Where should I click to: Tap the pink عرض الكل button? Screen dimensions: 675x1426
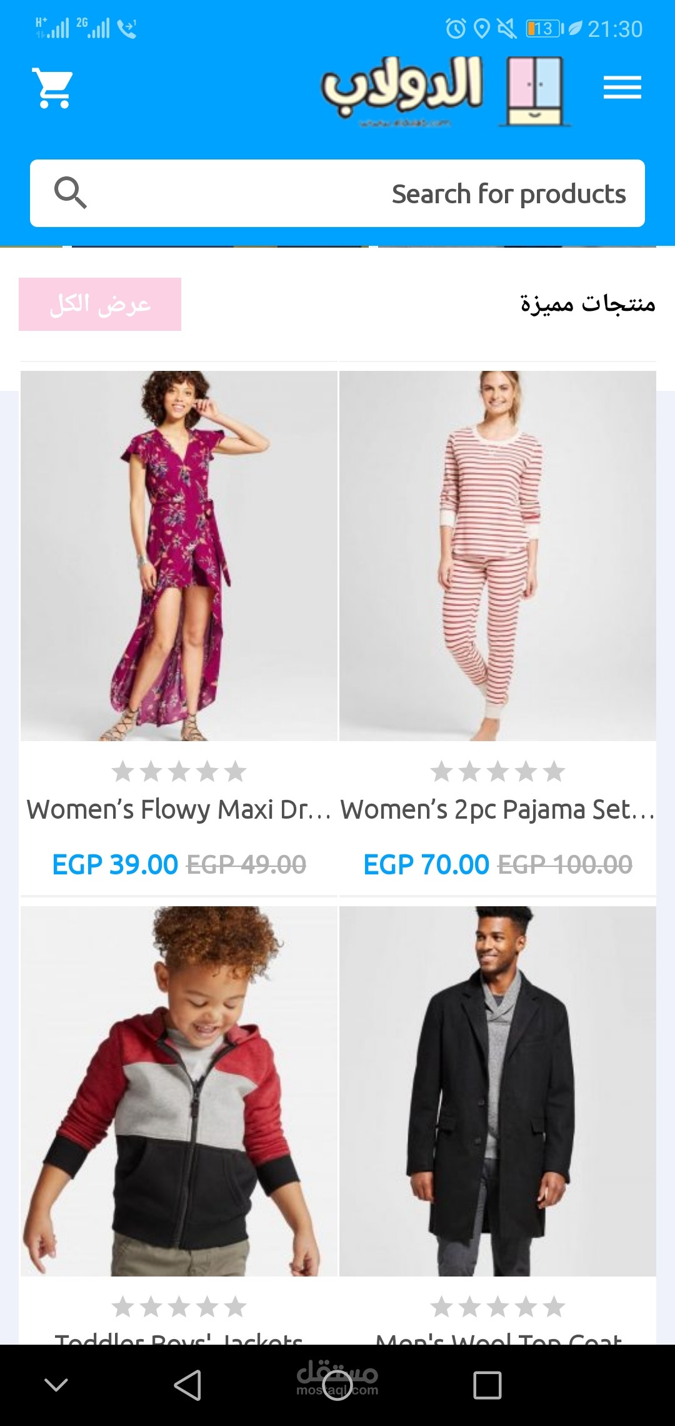tap(100, 304)
